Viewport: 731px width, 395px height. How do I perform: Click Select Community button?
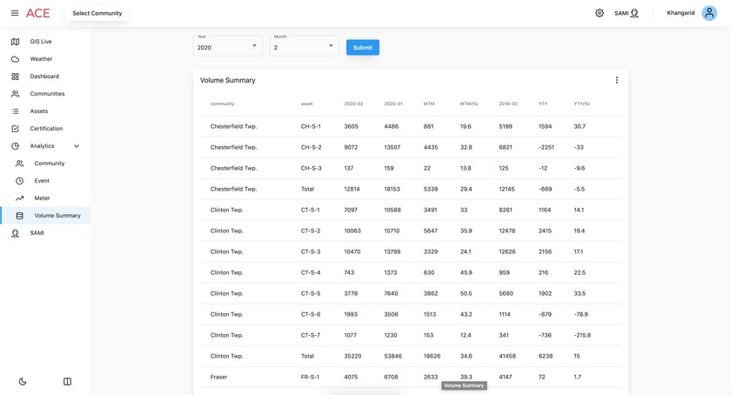click(x=97, y=13)
